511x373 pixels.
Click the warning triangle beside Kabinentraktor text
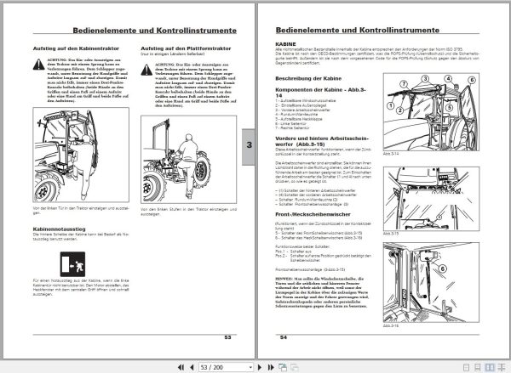point(39,65)
